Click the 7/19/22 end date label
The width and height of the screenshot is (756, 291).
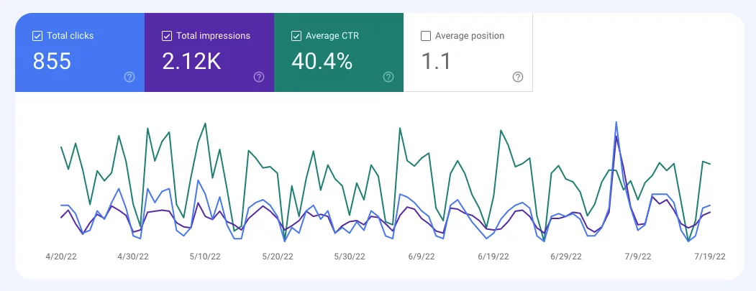point(709,256)
